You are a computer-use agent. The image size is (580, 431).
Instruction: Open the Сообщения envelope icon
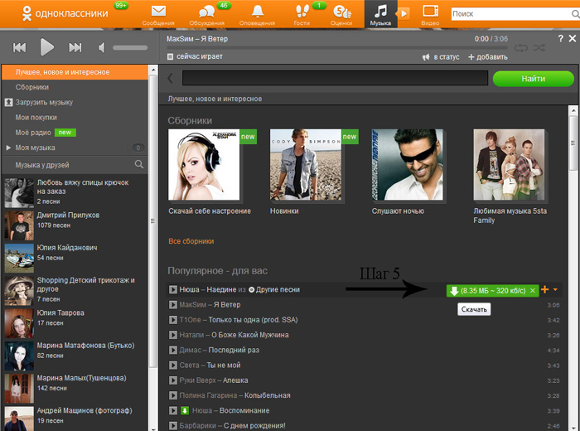tap(158, 11)
